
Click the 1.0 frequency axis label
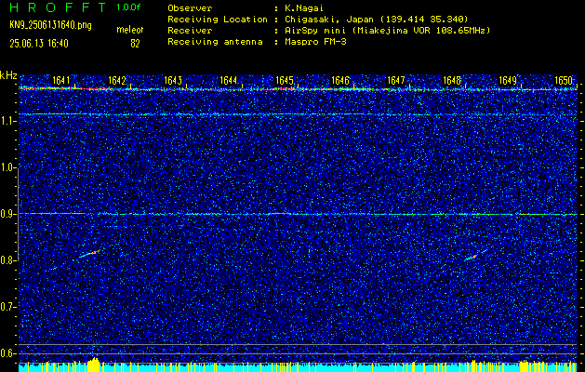click(8, 168)
